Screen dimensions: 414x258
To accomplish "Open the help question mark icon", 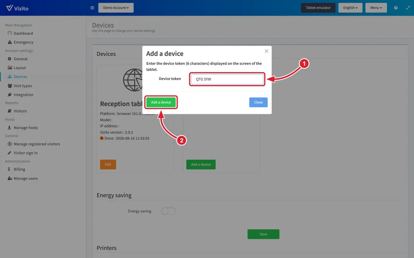I will click(x=396, y=8).
